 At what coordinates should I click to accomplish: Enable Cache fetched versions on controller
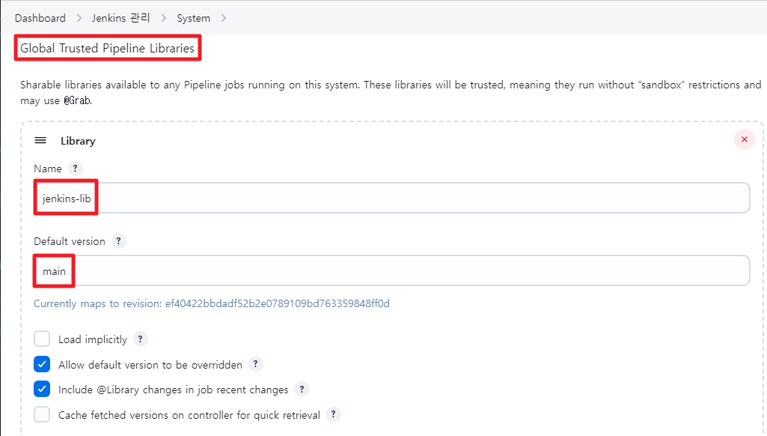(x=42, y=414)
